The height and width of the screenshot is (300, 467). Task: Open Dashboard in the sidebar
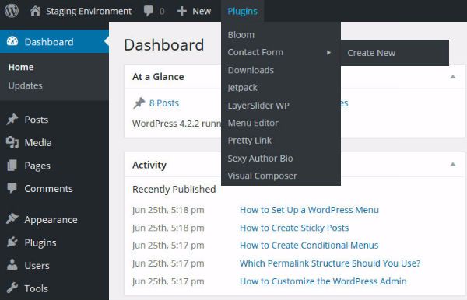pos(49,42)
